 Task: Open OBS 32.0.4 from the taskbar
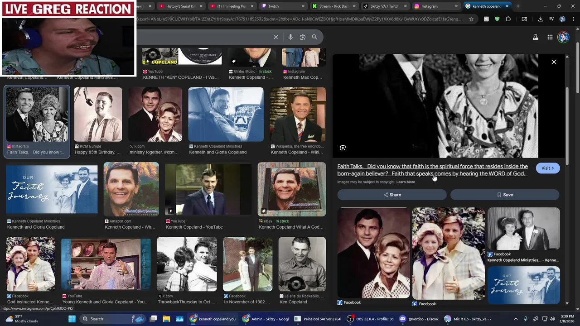tap(370, 319)
